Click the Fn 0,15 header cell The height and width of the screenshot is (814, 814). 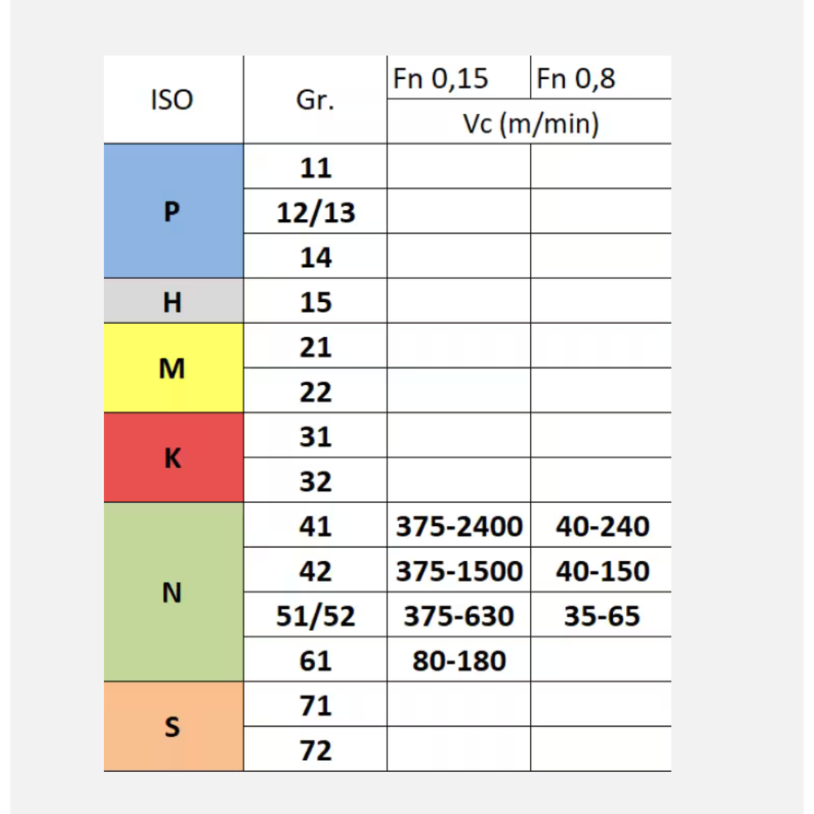[x=458, y=78]
